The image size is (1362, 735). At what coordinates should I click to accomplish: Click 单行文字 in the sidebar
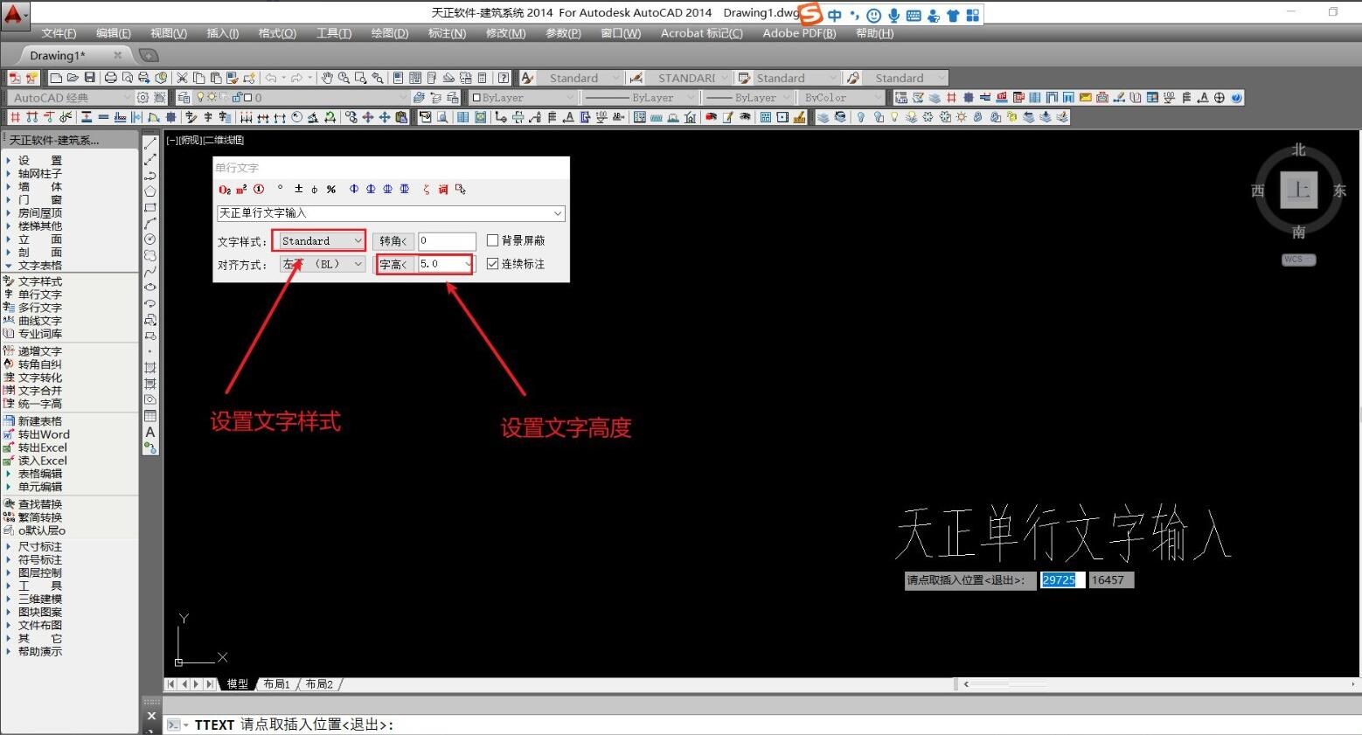(x=40, y=295)
